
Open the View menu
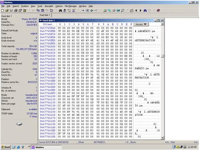(33, 6)
